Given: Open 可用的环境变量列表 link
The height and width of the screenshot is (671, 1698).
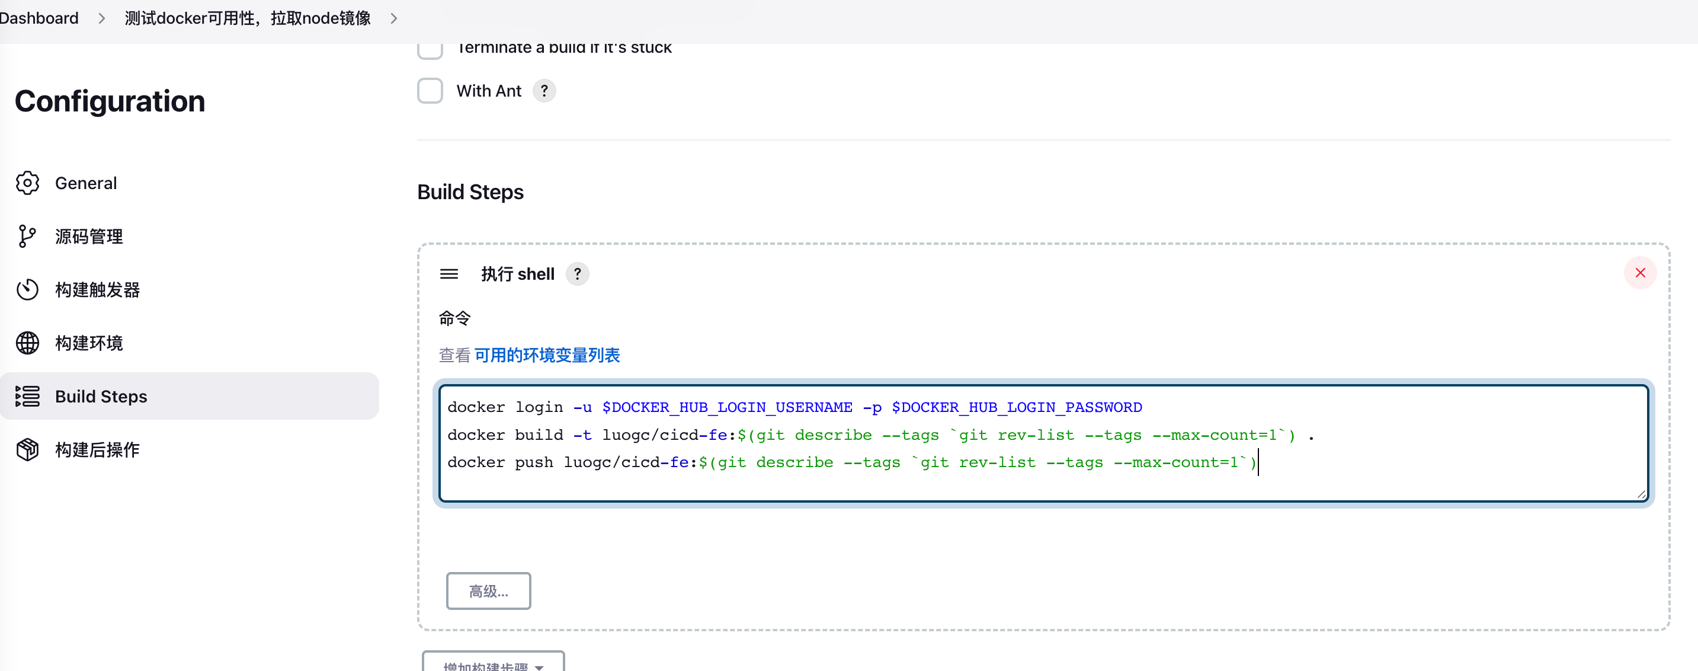Looking at the screenshot, I should (x=546, y=355).
